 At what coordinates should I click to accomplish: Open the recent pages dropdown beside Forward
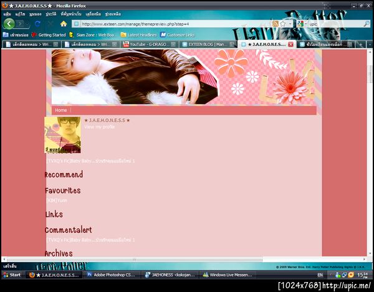click(x=27, y=24)
